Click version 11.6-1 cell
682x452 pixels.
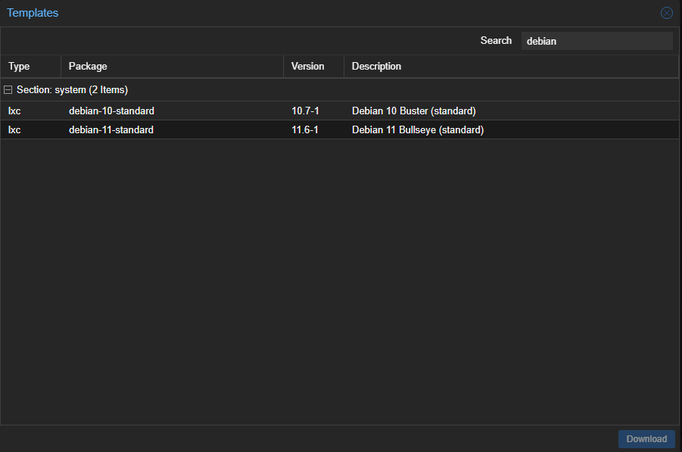pyautogui.click(x=304, y=129)
